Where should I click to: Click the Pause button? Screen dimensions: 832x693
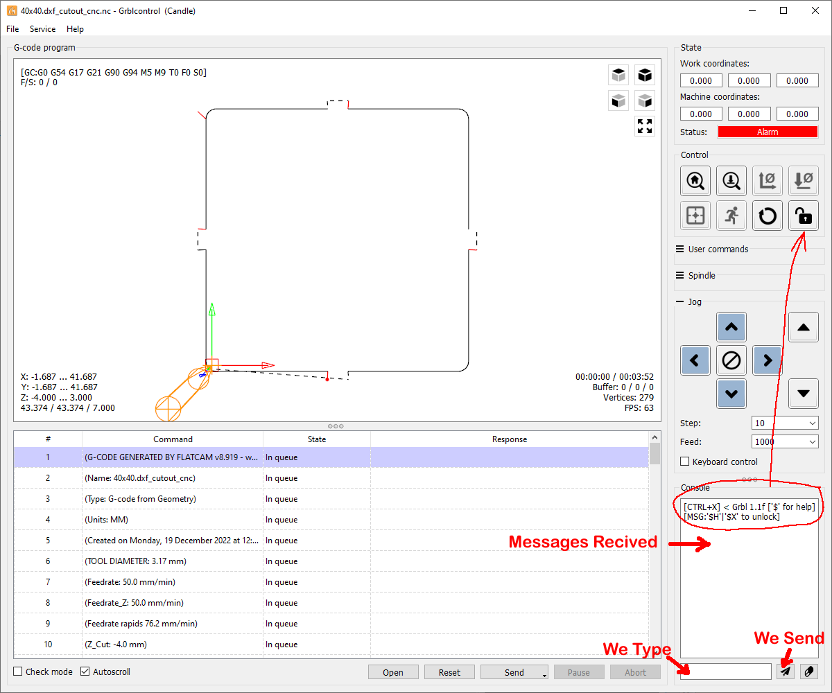(579, 672)
